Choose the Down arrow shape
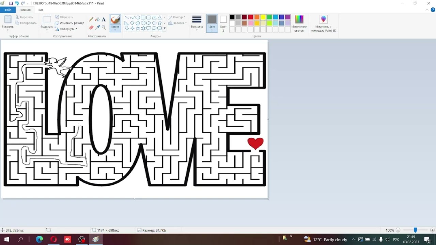The image size is (436, 245). 127,28
